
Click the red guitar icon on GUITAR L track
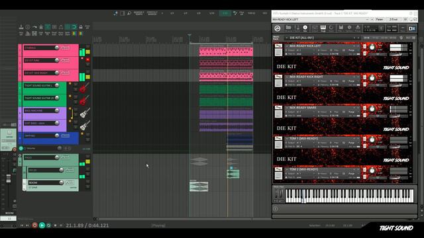(x=84, y=88)
